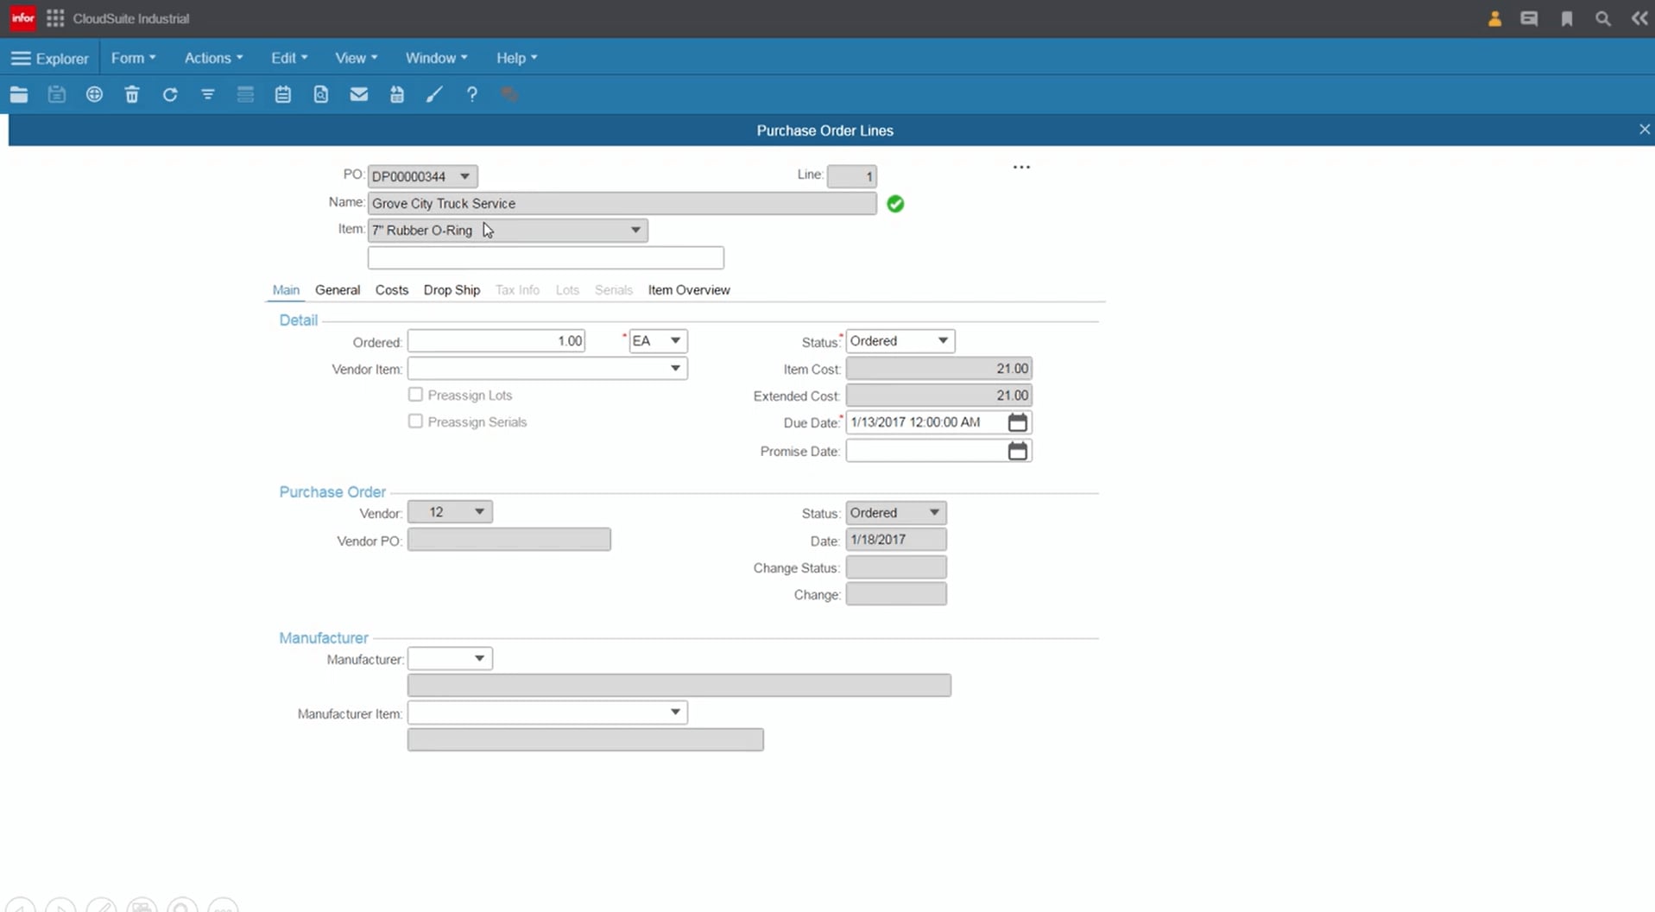Enable the Preassign Lots checkbox
The image size is (1655, 912).
coord(415,394)
